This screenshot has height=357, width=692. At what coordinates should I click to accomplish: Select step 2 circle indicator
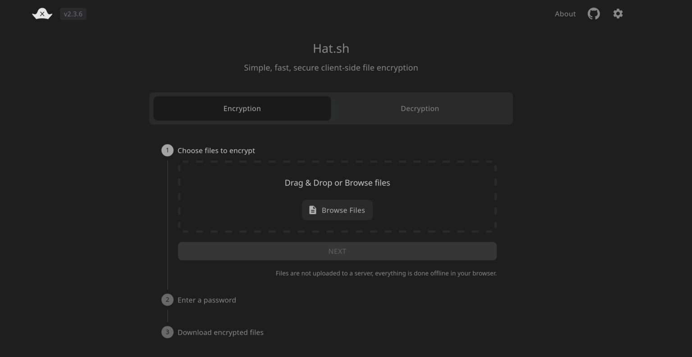[167, 300]
